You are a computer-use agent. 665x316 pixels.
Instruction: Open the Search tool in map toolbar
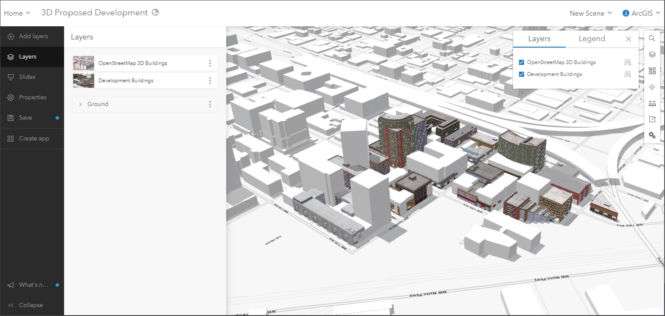coord(652,39)
